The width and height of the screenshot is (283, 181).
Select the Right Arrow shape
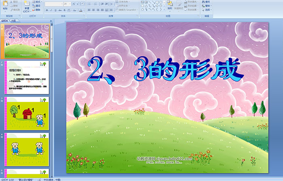tap(157, 6)
